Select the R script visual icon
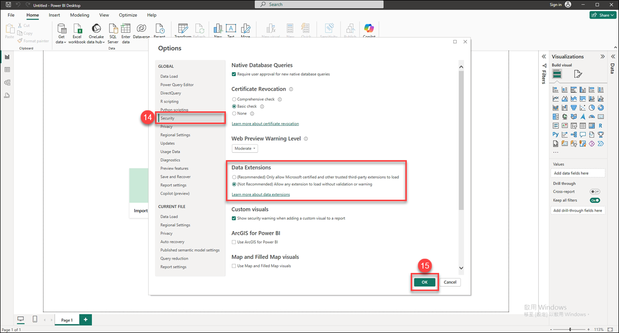Image resolution: width=619 pixels, height=333 pixels. pyautogui.click(x=600, y=125)
